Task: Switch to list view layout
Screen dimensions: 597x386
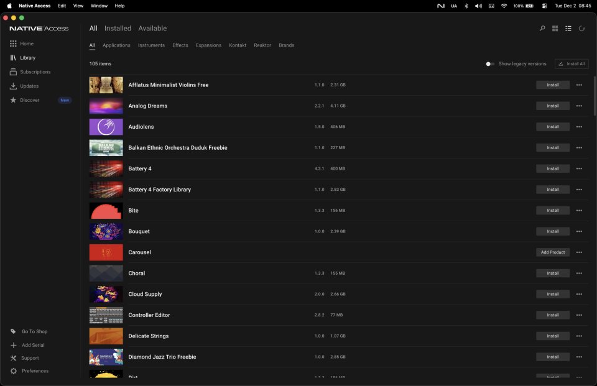Action: tap(568, 28)
